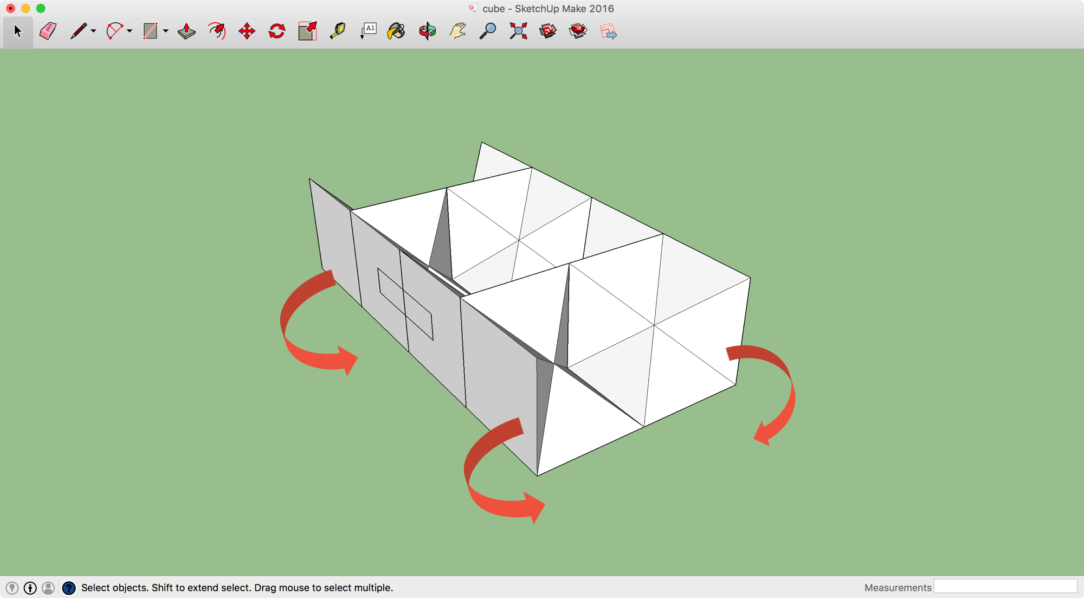Grab the Tape Measure tool
The image size is (1084, 598).
tap(337, 31)
